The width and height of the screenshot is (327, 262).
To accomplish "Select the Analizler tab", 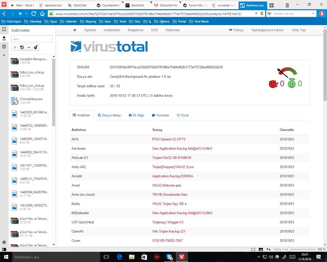I will 82,115.
